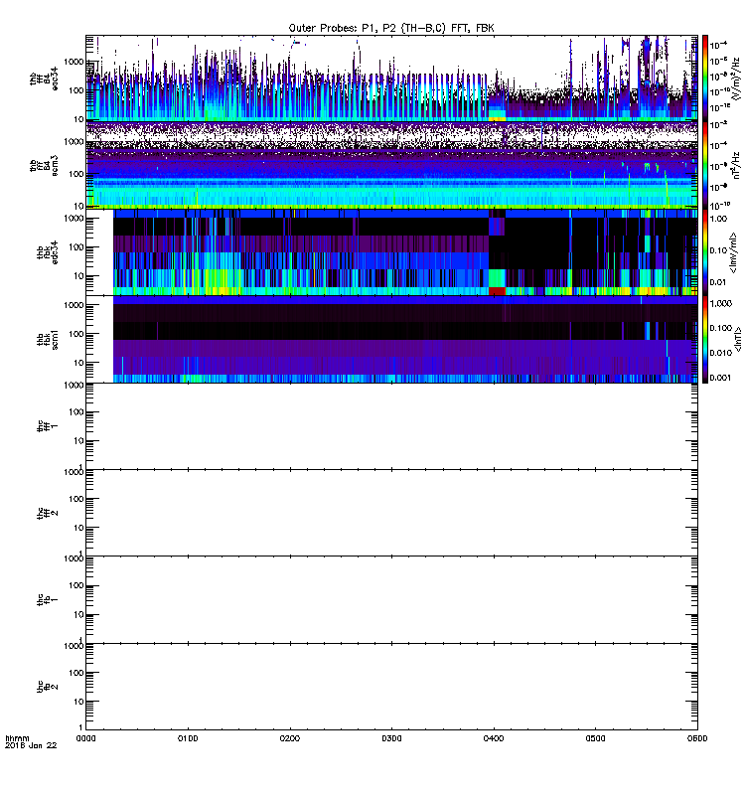Click the '(V/m)²/Hz' units label
This screenshot has width=745, height=795.
click(736, 78)
